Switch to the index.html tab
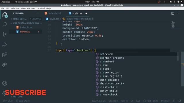The image size is (184, 103). 53,13
